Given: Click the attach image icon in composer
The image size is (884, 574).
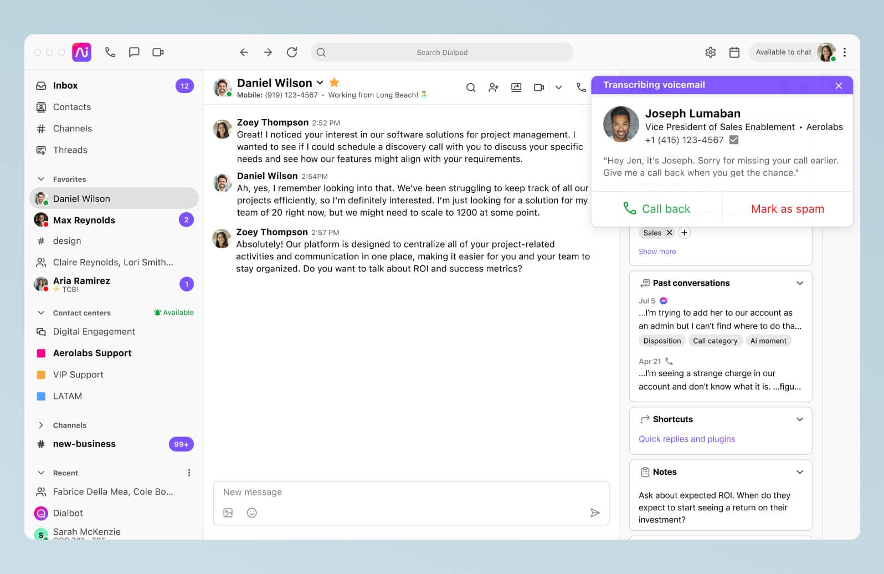Looking at the screenshot, I should pos(228,512).
